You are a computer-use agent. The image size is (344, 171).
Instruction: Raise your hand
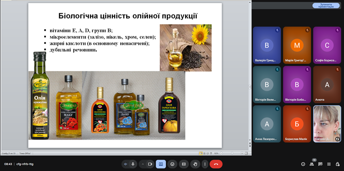tap(195, 164)
